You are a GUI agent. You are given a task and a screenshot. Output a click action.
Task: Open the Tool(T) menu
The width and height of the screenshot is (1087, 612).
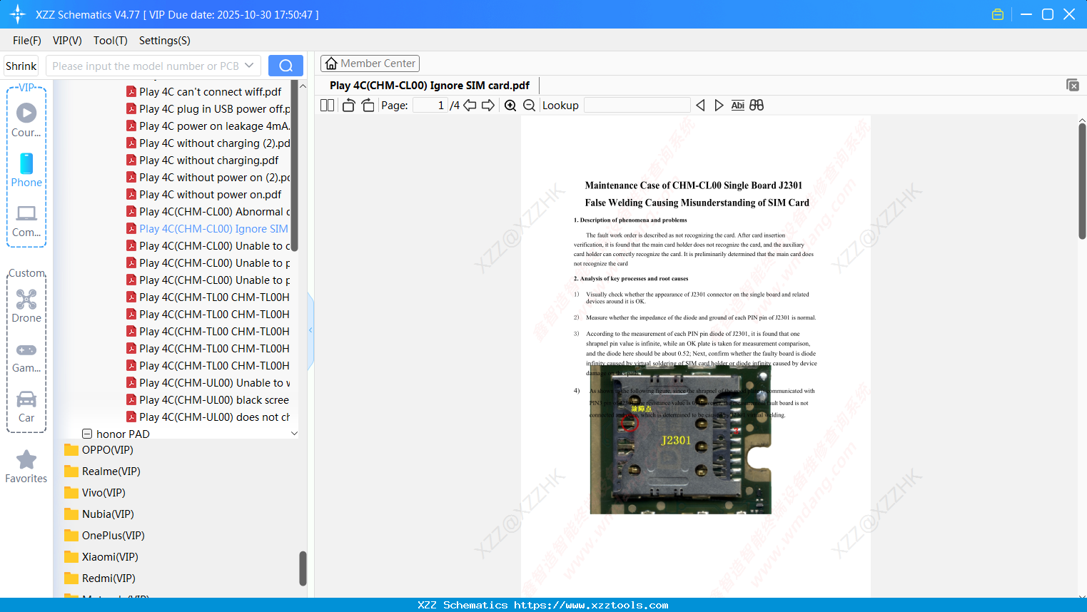pos(111,41)
